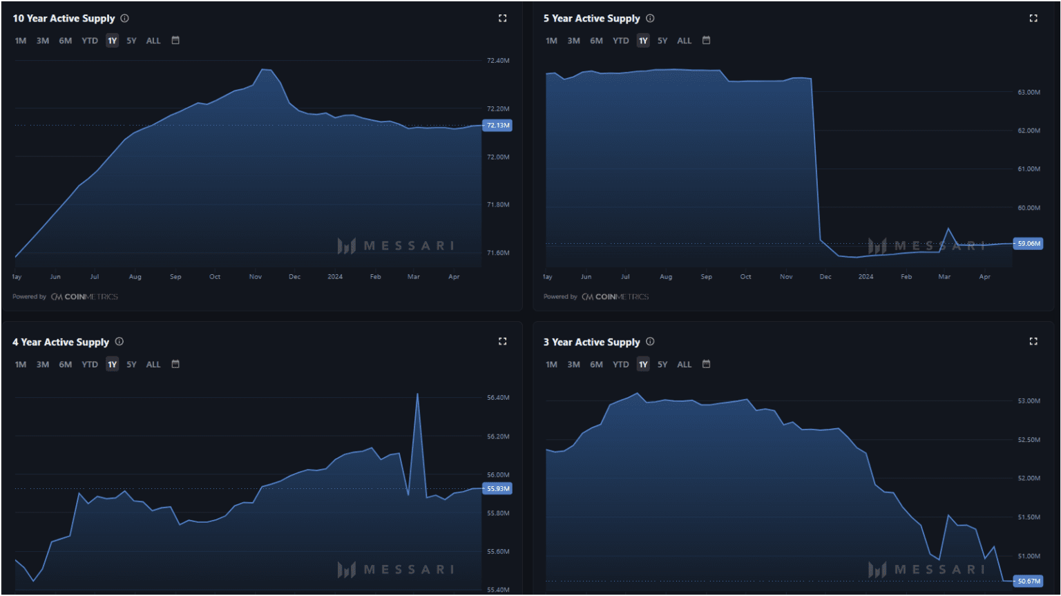Open calendar date picker for 3 Year chart

click(x=706, y=364)
